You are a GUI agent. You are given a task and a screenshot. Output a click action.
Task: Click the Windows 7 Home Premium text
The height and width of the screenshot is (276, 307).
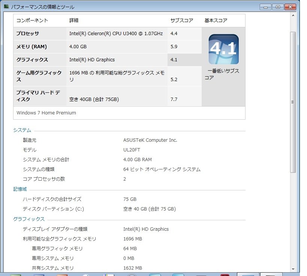pyautogui.click(x=46, y=113)
